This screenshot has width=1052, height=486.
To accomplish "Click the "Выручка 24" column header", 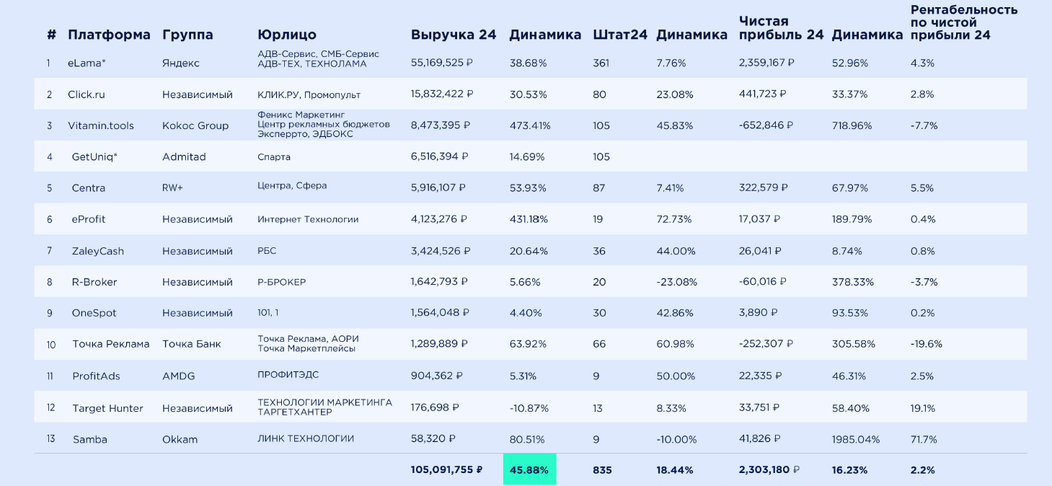I will pyautogui.click(x=454, y=35).
